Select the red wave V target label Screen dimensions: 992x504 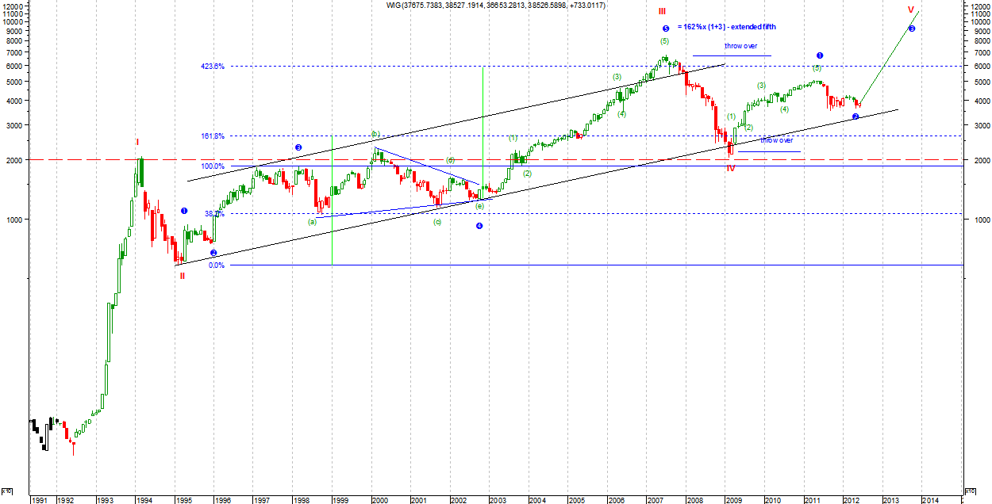coord(911,10)
